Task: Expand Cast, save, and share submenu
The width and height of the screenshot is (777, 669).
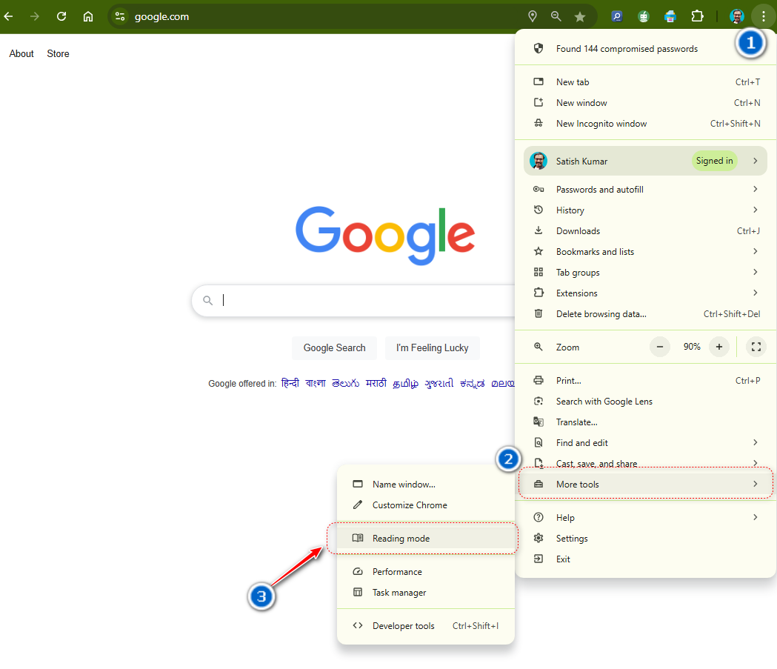Action: [646, 464]
